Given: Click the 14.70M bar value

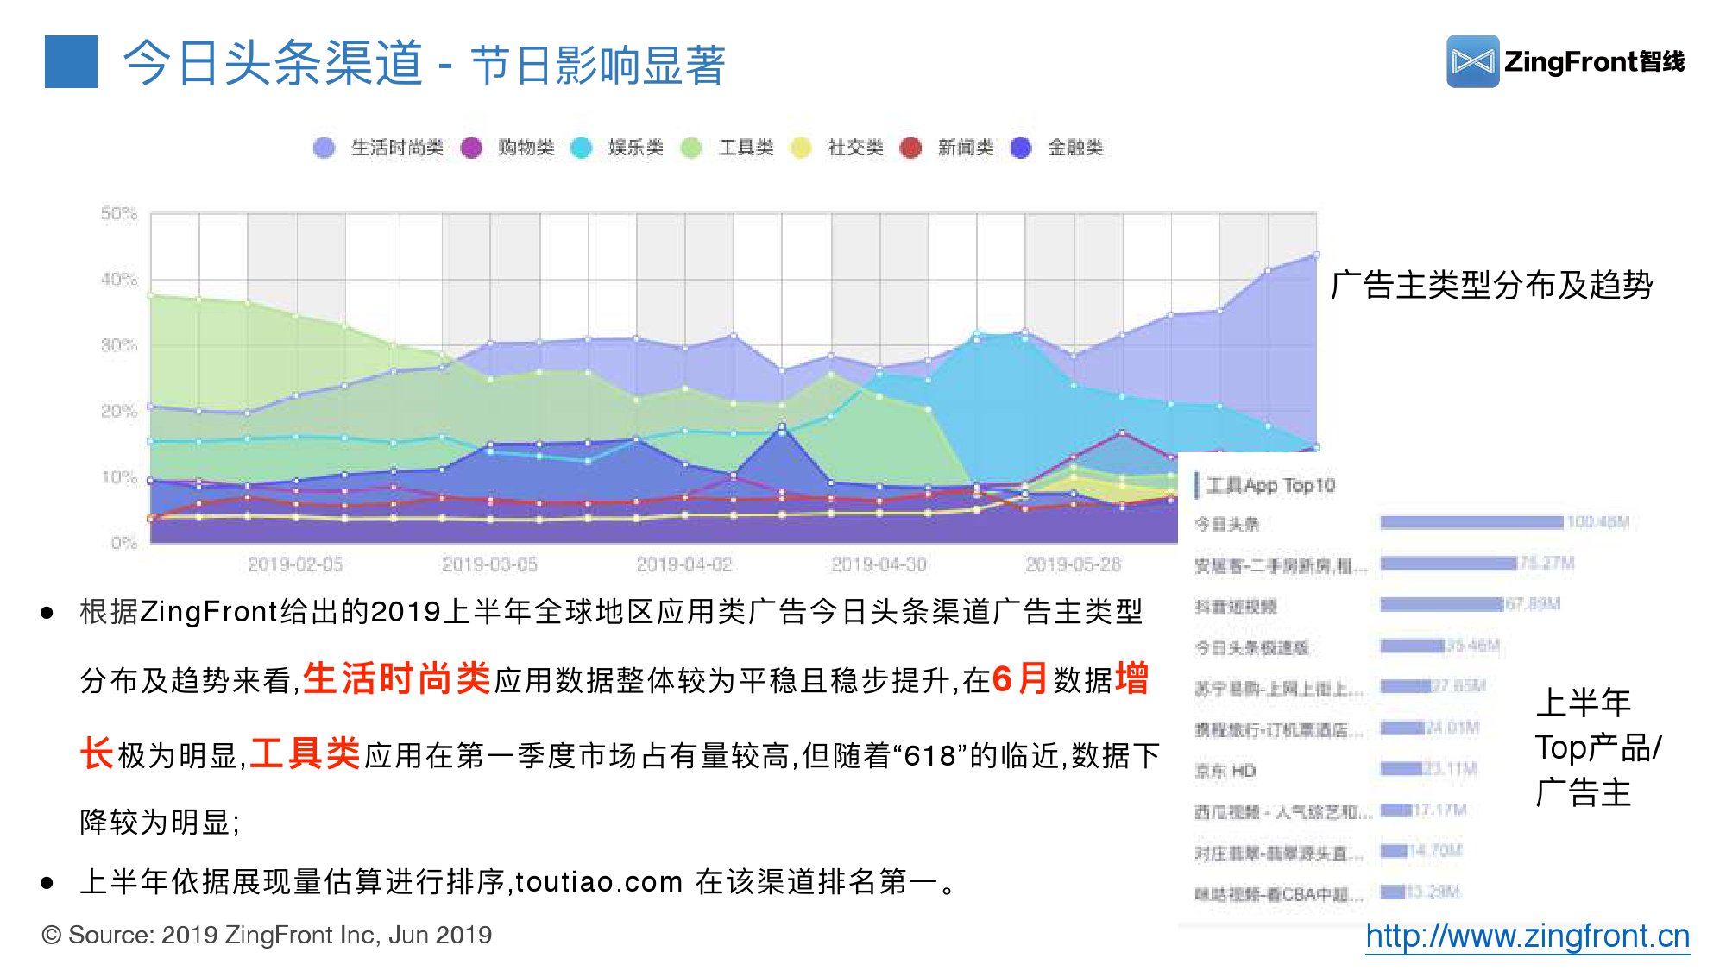Looking at the screenshot, I should pos(1435,850).
